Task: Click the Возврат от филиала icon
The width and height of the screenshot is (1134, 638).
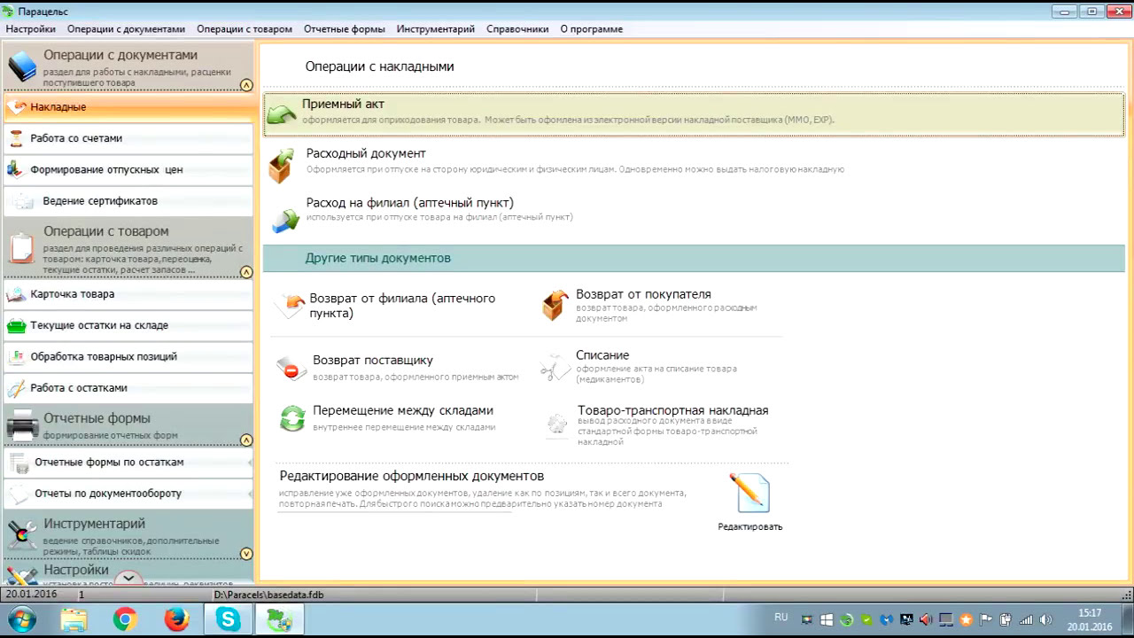Action: [290, 307]
